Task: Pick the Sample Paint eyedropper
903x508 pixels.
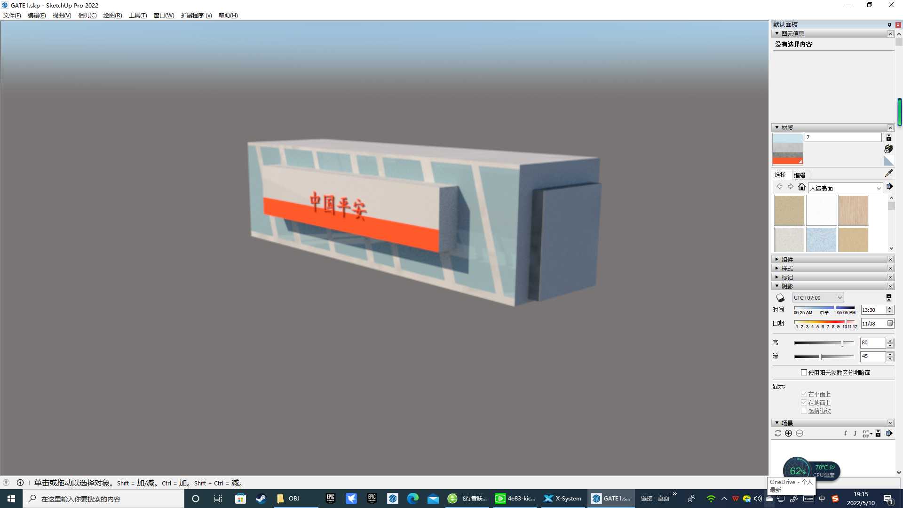Action: (x=888, y=174)
